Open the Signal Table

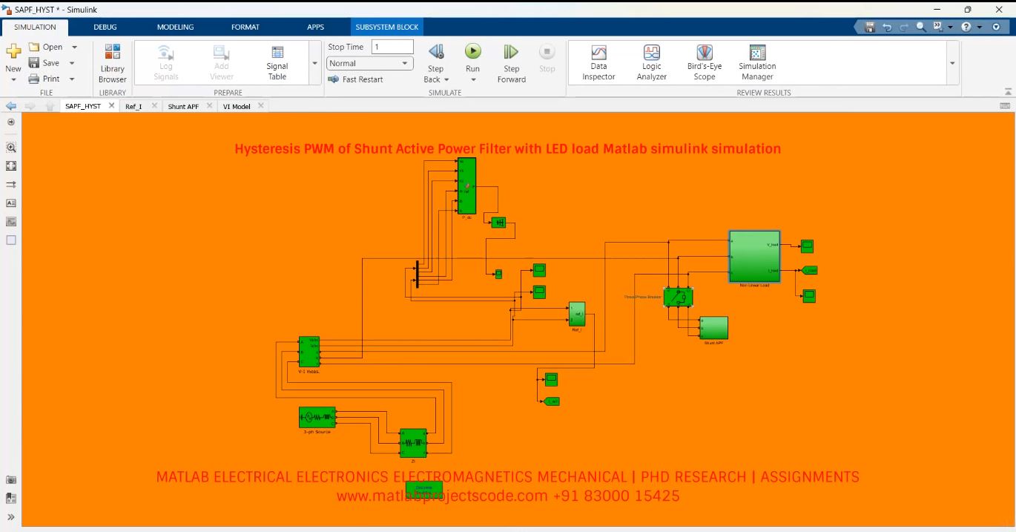coord(277,62)
